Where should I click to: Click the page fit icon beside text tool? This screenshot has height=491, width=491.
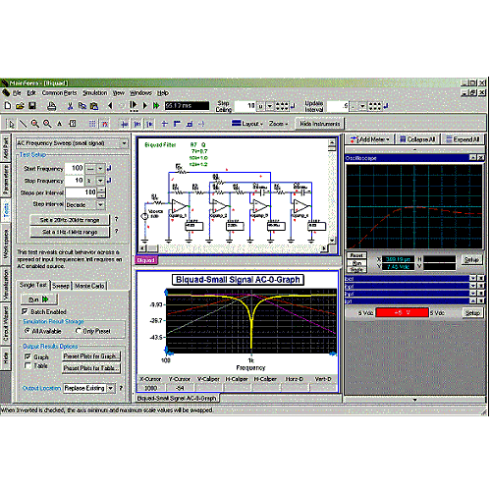[73, 124]
